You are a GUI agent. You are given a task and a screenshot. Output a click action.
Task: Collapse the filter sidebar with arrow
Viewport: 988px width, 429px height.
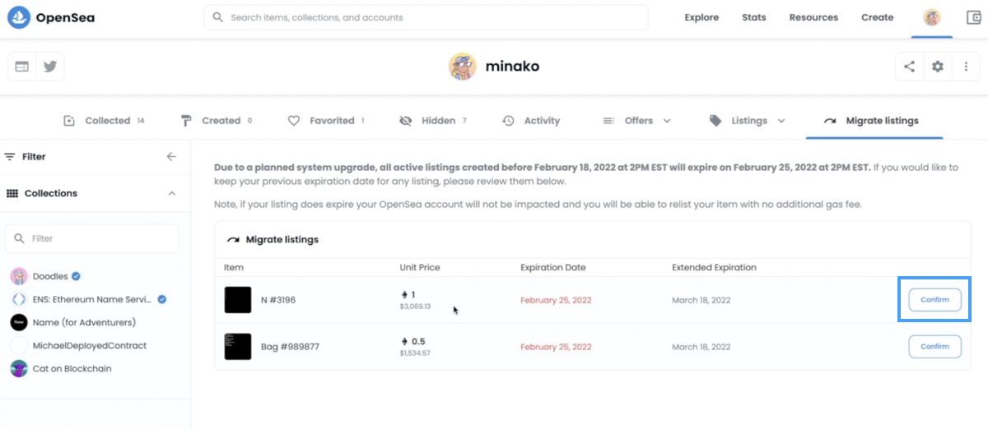(x=171, y=156)
